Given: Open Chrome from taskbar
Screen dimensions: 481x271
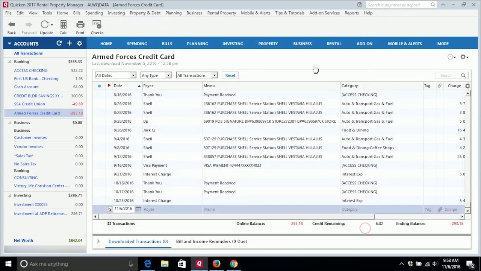Looking at the screenshot, I should (x=234, y=264).
